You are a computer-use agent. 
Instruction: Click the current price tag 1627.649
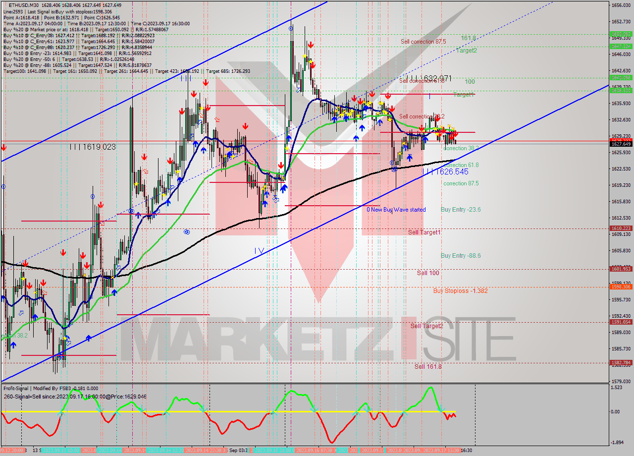point(621,144)
